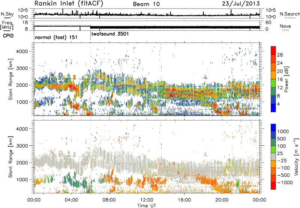Click the 'Time UT' axis label
The image size is (300, 208).
[x=147, y=205]
